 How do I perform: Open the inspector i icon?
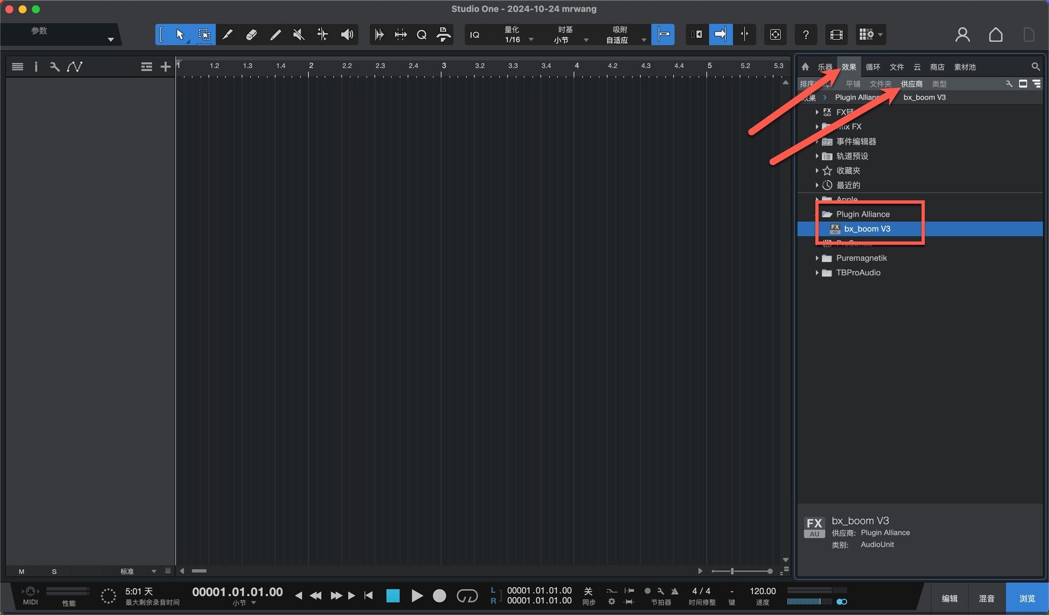(36, 67)
